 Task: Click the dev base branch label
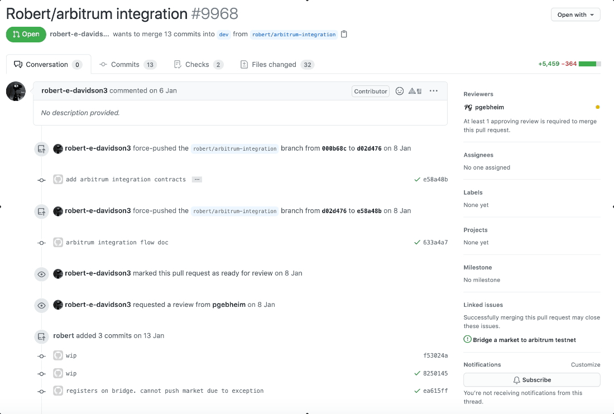(224, 35)
